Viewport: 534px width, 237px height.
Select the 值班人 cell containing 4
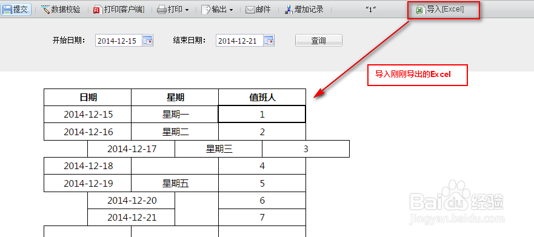pyautogui.click(x=262, y=166)
